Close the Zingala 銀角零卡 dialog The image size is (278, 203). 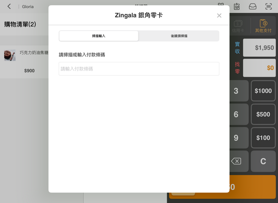click(219, 15)
